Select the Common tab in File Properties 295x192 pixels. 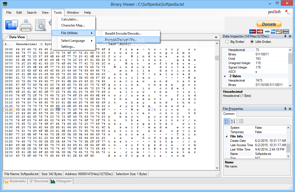[x=229, y=114]
